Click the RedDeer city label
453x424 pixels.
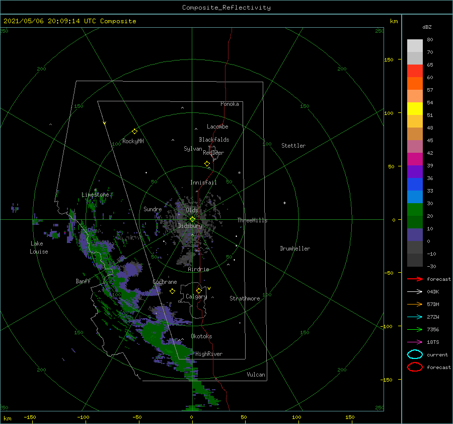(213, 153)
